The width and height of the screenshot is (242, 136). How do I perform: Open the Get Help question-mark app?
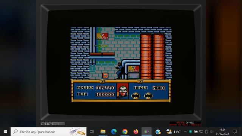[158, 132]
